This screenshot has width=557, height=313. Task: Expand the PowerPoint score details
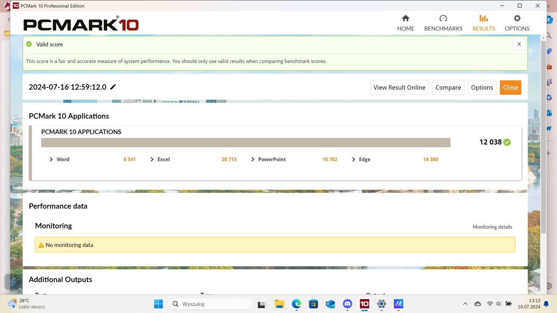coord(253,159)
